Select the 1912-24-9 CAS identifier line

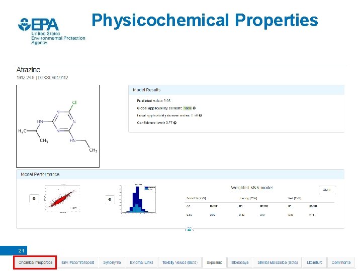(x=42, y=78)
